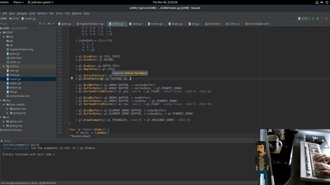Screen dimensions: 330x185
Task: Follow the render.go error link in output
Action: point(15,148)
